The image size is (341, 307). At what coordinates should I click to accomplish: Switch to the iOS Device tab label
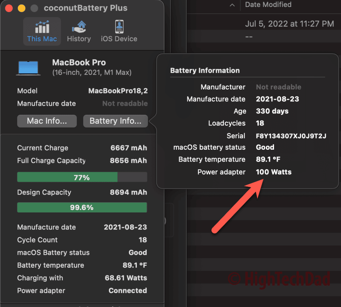119,39
